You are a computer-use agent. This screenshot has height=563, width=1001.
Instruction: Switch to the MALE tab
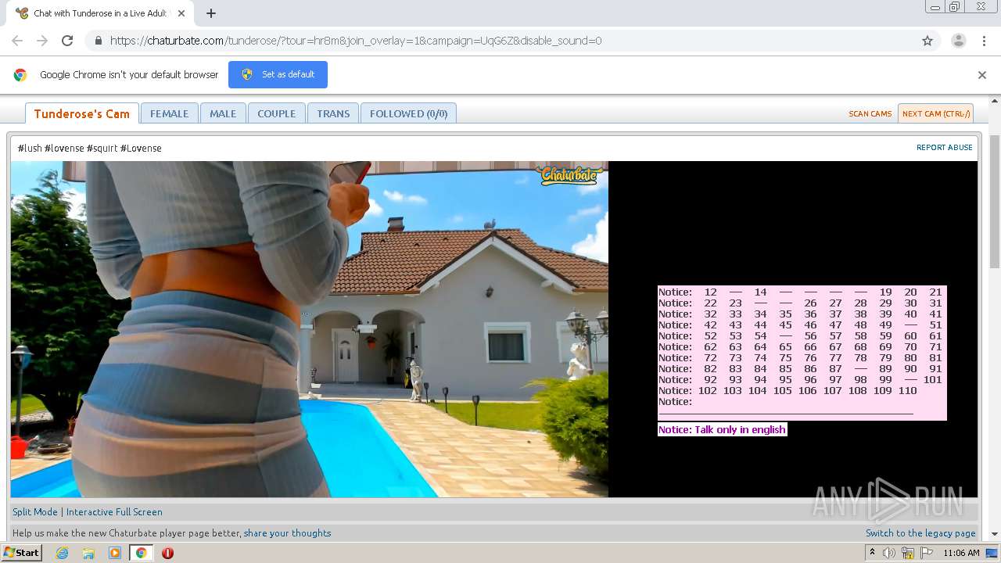click(x=223, y=113)
